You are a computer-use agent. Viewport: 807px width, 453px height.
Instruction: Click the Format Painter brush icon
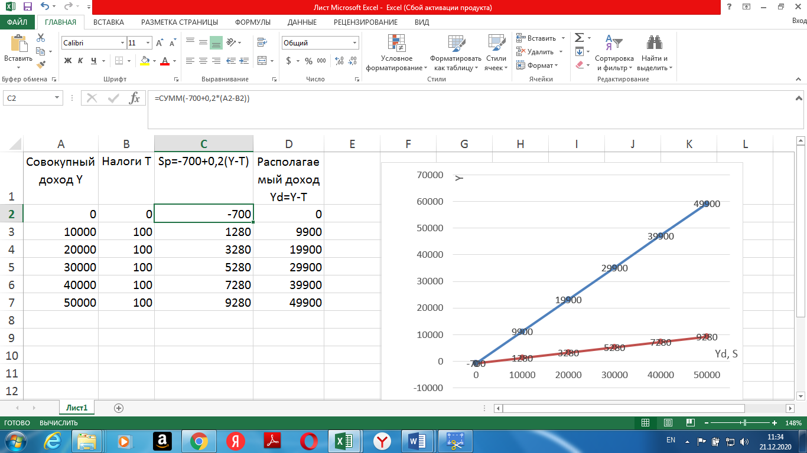click(41, 65)
